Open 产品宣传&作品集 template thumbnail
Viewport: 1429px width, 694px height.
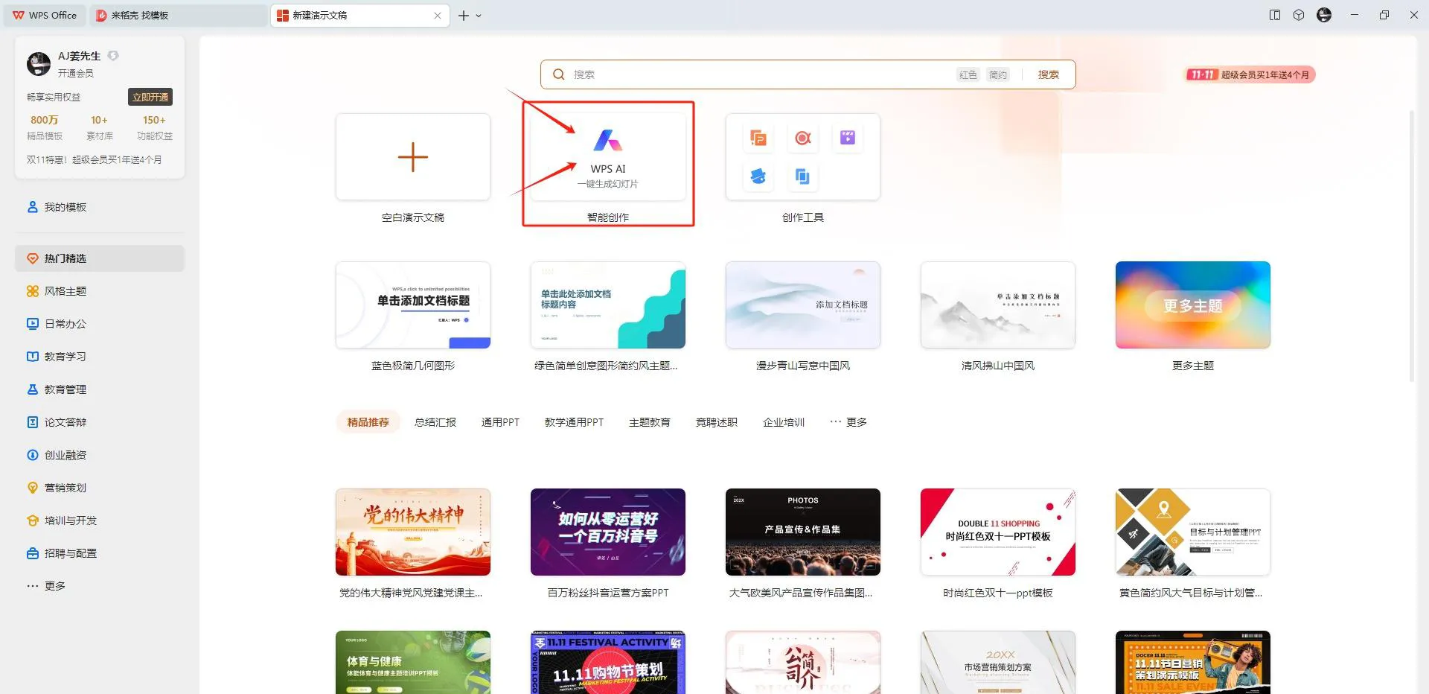tap(803, 532)
